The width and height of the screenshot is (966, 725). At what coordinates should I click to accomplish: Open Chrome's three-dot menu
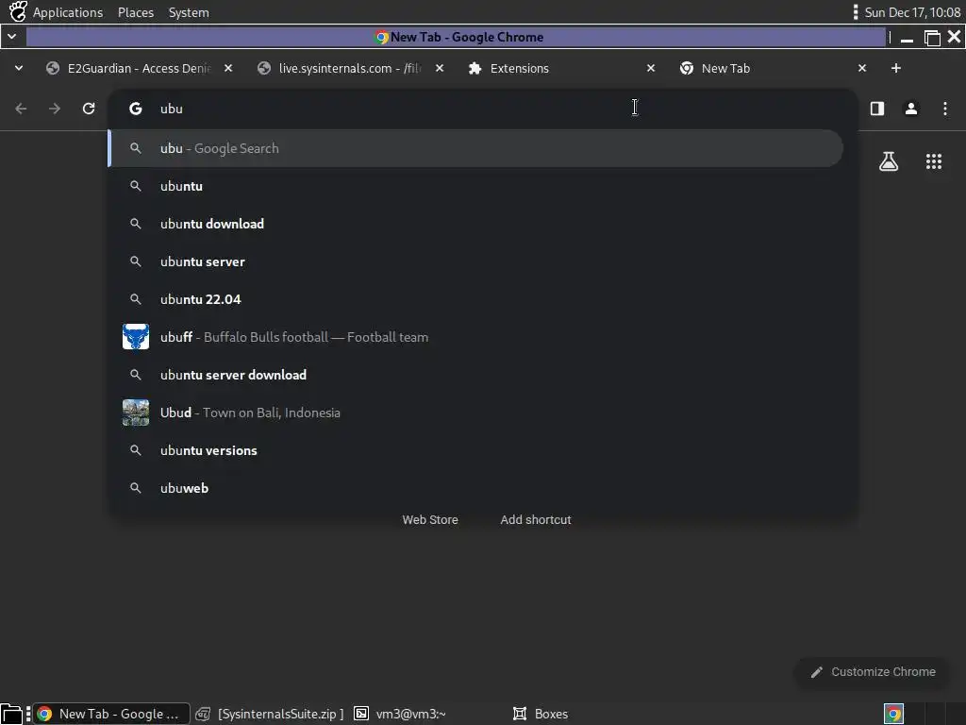[945, 109]
